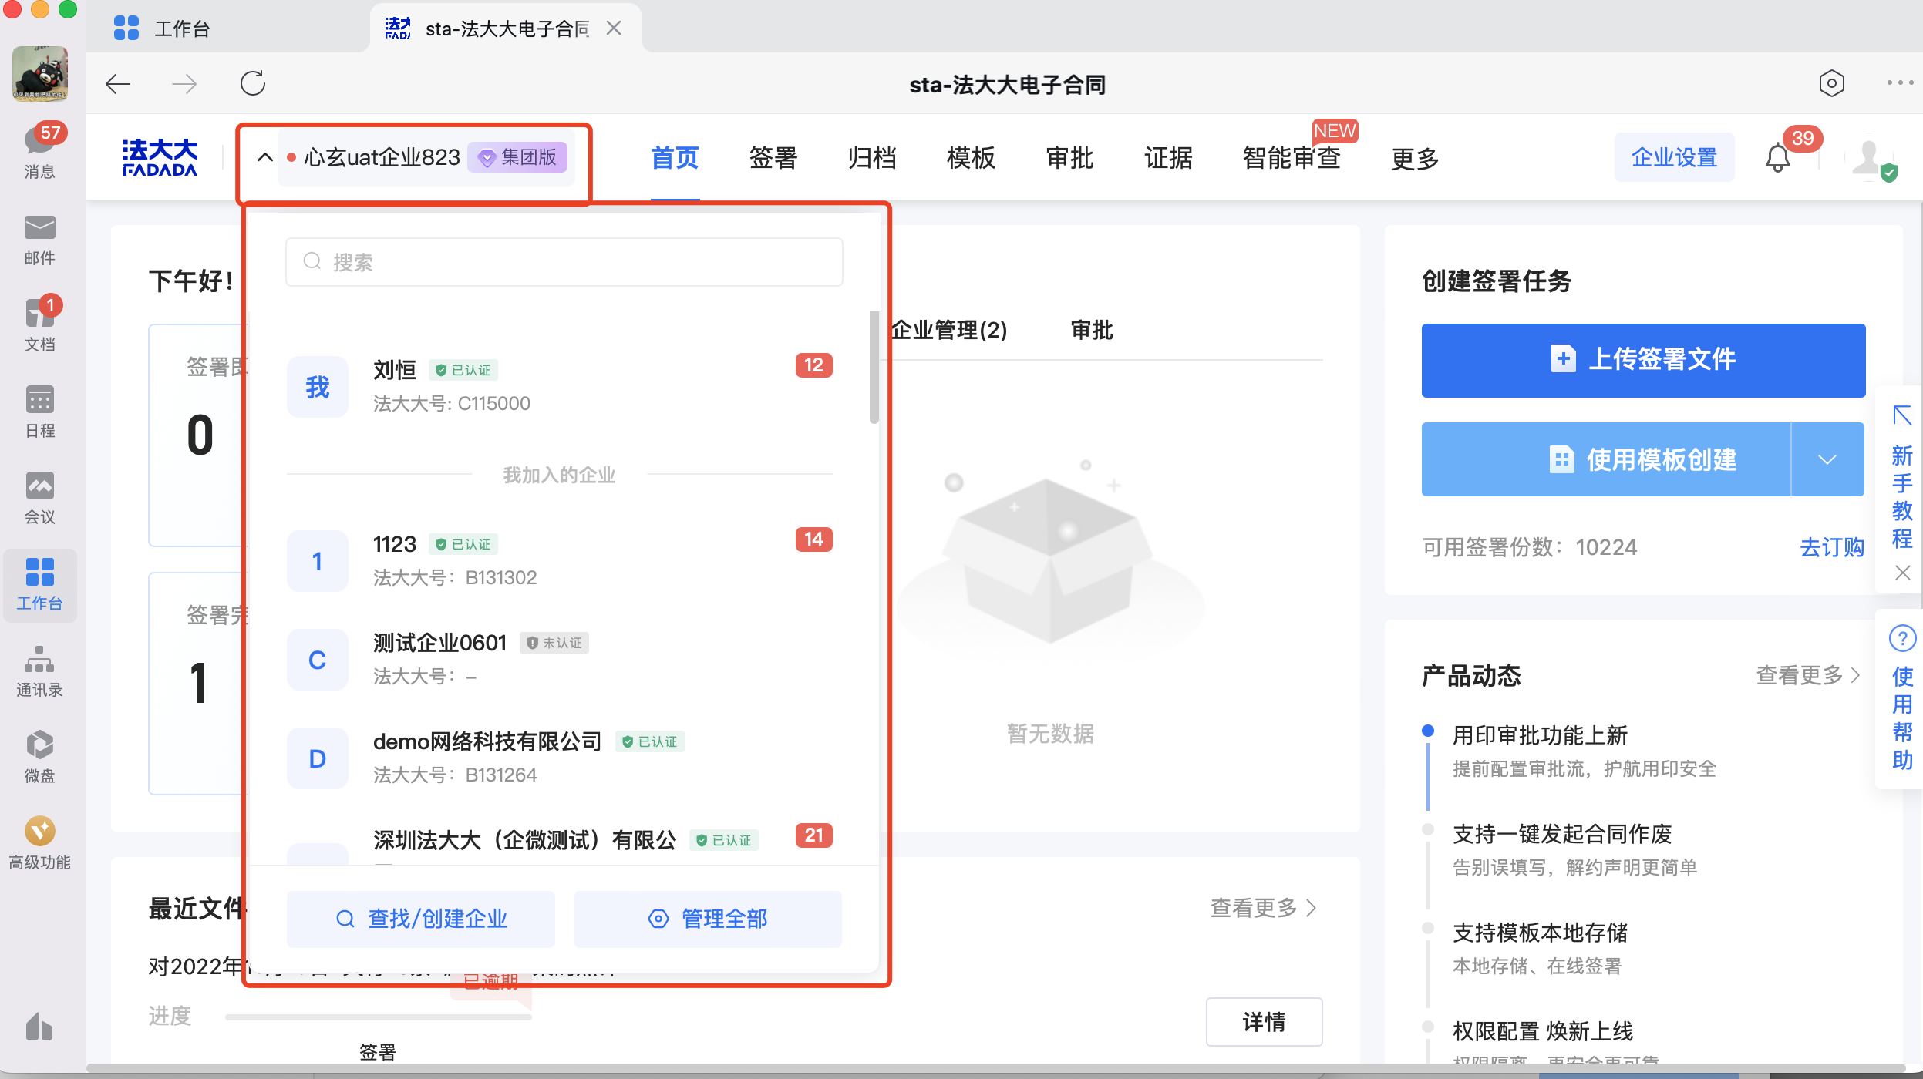This screenshot has height=1079, width=1923.
Task: Click the 查找/创建企业 button
Action: tap(421, 919)
